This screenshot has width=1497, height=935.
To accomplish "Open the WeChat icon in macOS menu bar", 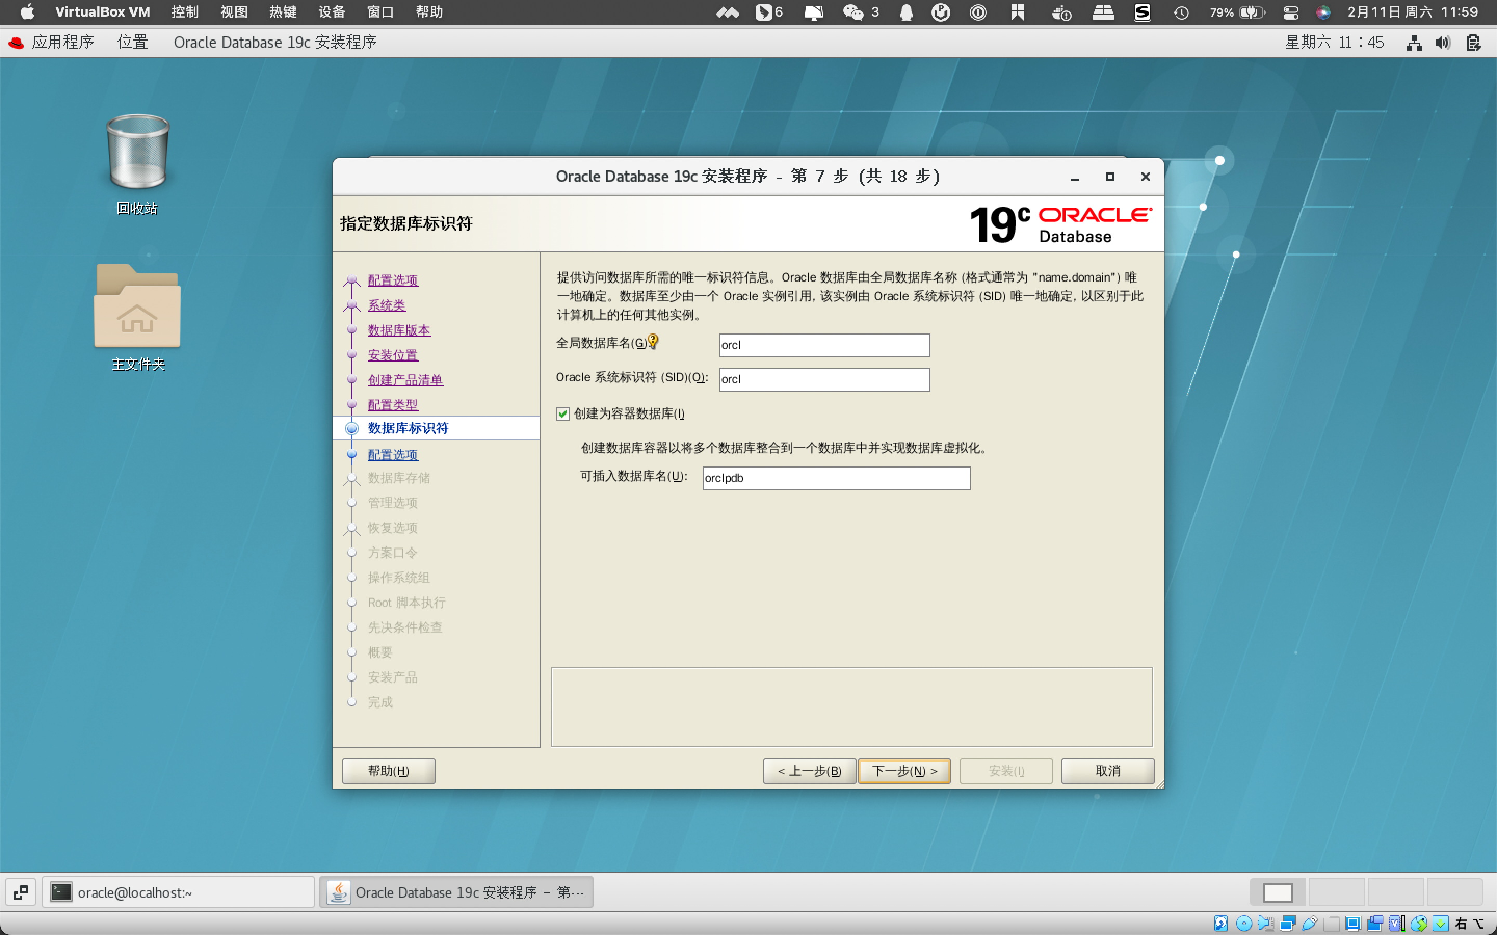I will pos(853,12).
